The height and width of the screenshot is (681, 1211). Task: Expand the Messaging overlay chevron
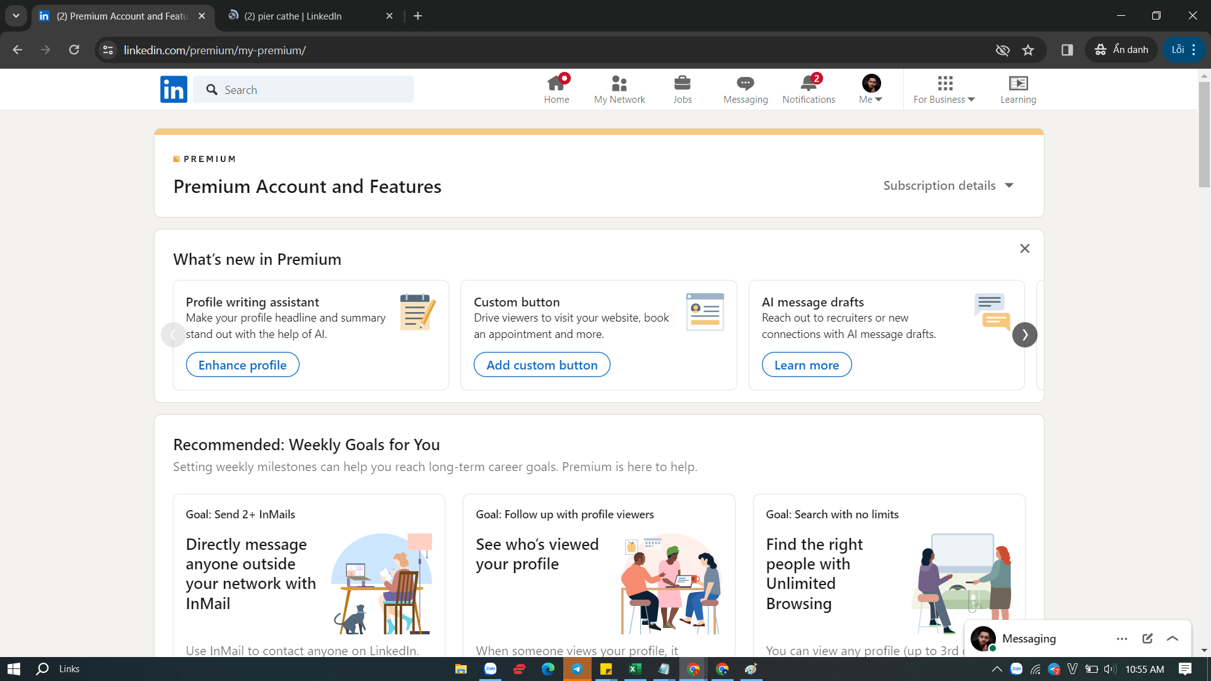pyautogui.click(x=1173, y=639)
